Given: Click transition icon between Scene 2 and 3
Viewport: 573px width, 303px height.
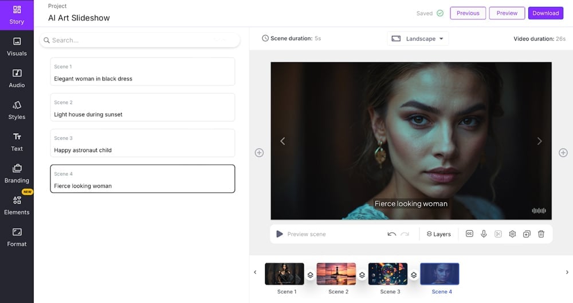Looking at the screenshot, I should point(362,275).
